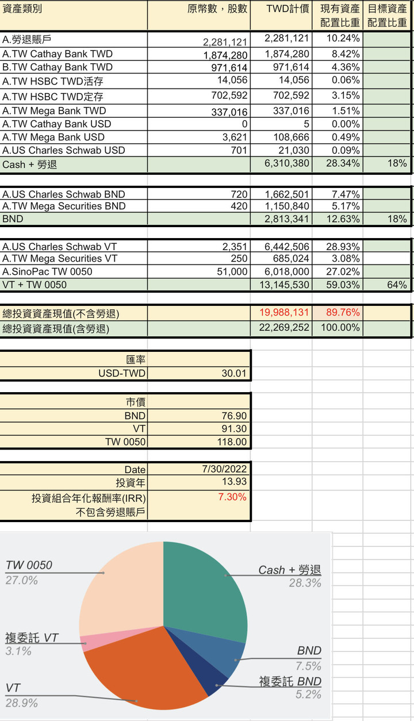Select the 13.93 投資年 value cell
This screenshot has height=721, width=414.
[x=199, y=482]
